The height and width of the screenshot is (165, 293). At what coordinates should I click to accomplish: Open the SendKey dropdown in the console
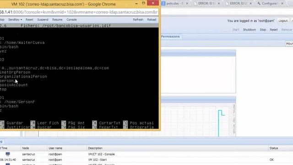coord(15,20)
